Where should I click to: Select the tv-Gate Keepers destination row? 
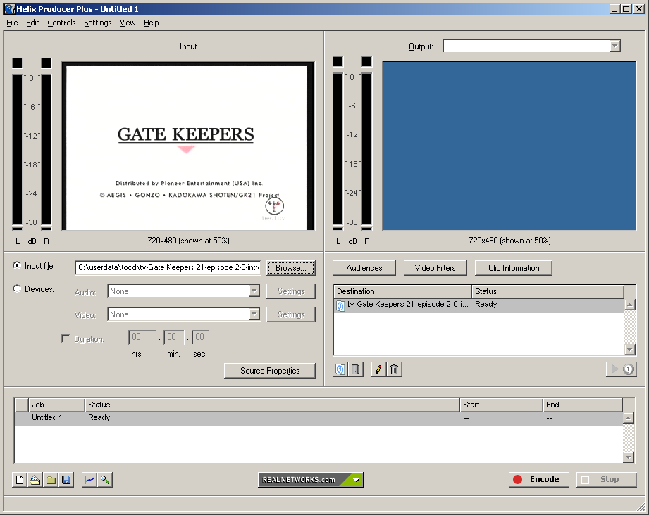479,305
